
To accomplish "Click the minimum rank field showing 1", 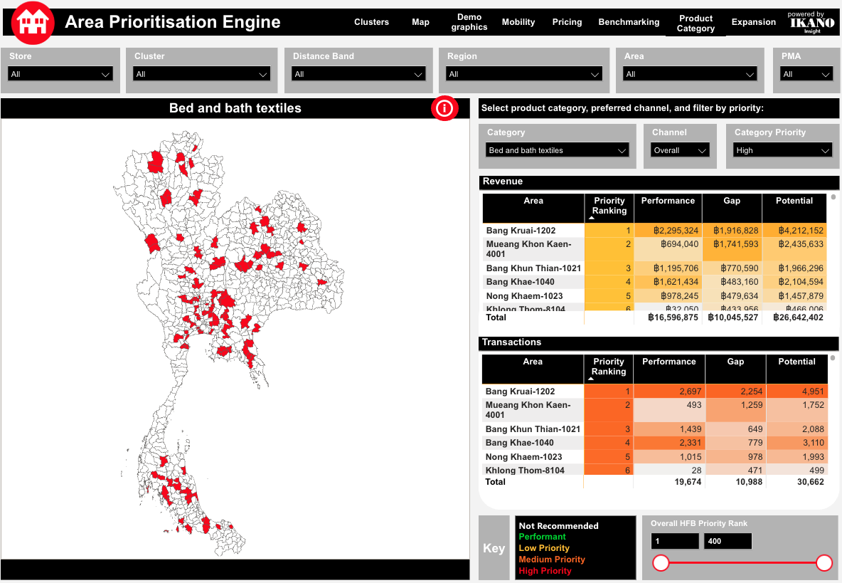I will click(675, 541).
